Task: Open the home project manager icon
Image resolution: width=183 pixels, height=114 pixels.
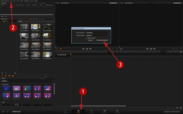Action: click(3, 112)
